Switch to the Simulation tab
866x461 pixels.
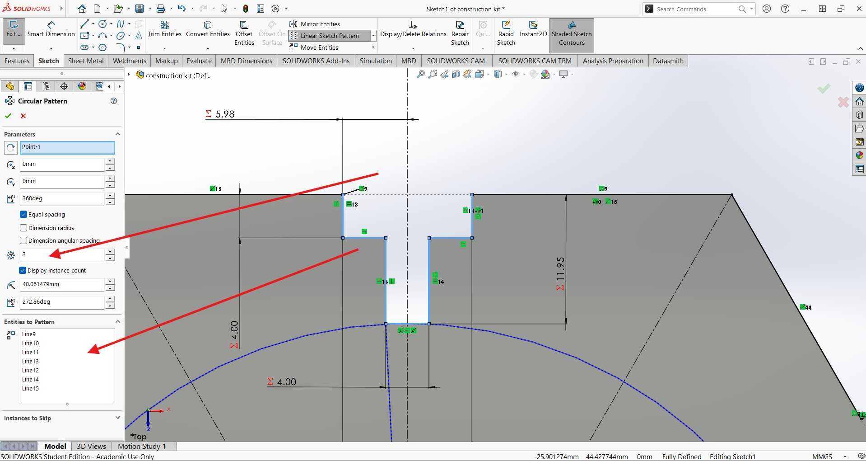[376, 61]
